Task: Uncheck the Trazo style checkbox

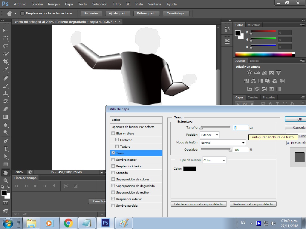Action: [x=113, y=153]
